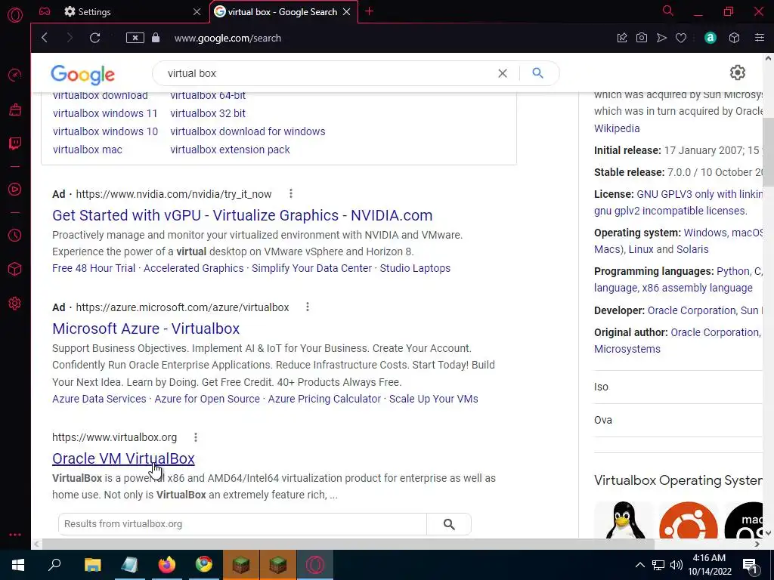Click the Results from virtualbox.org search field
This screenshot has height=580, width=774.
pyautogui.click(x=243, y=524)
